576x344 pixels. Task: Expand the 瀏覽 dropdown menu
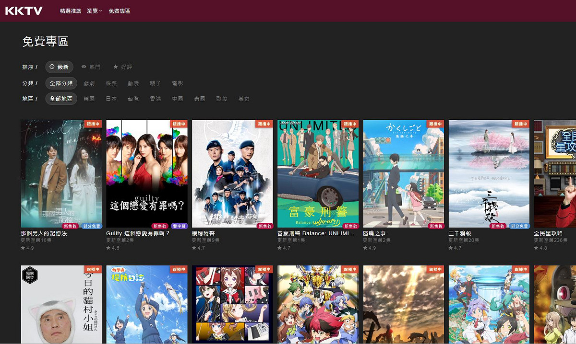click(x=95, y=11)
